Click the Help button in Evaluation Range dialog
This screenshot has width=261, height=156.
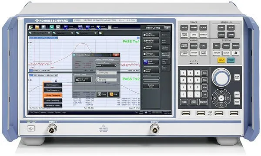114,94
